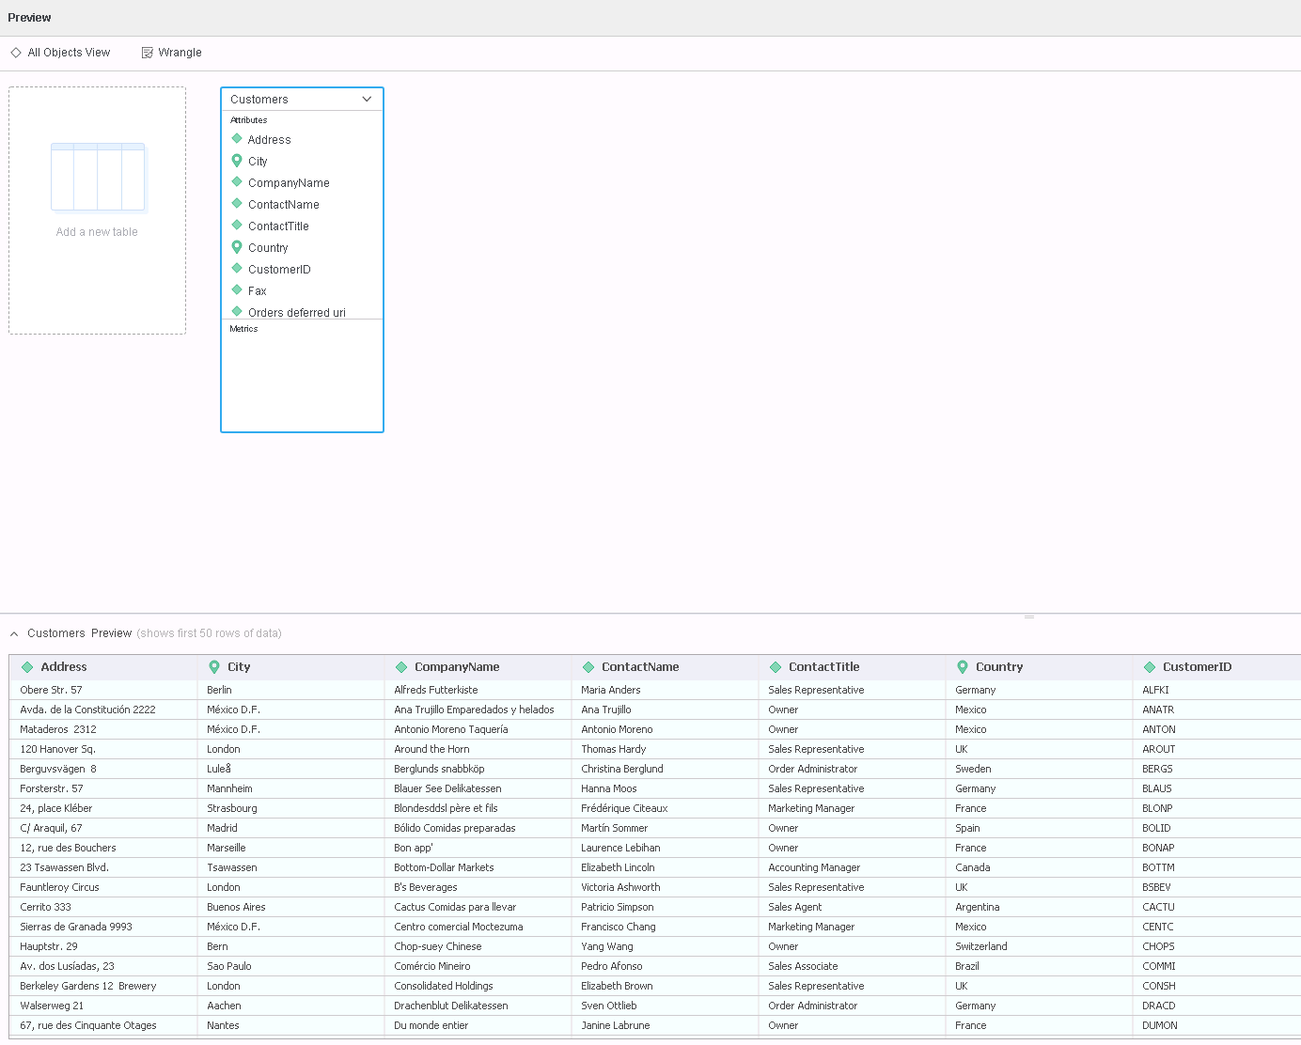The height and width of the screenshot is (1045, 1301).
Task: Click the All Objects View diamond icon
Action: pos(16,53)
